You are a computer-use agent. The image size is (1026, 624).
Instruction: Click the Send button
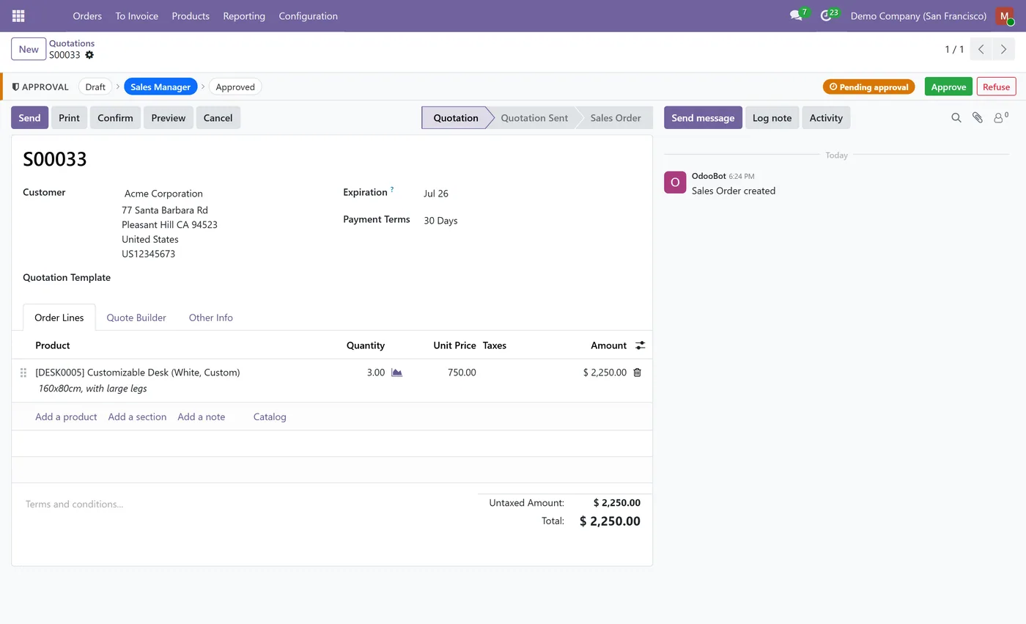pyautogui.click(x=29, y=117)
